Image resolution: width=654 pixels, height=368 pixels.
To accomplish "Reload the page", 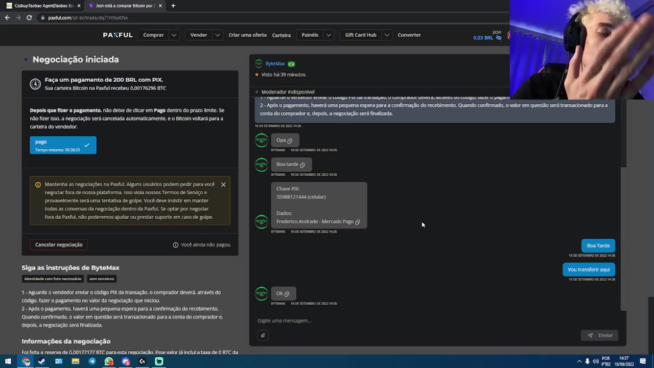I will (29, 17).
